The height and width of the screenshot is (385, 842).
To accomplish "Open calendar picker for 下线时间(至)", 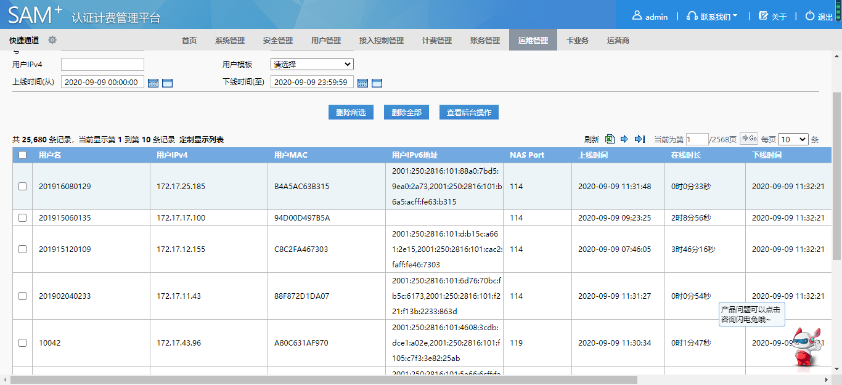I will point(362,83).
